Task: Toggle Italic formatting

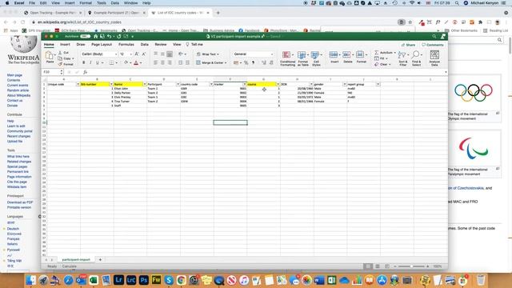Action: coord(90,62)
